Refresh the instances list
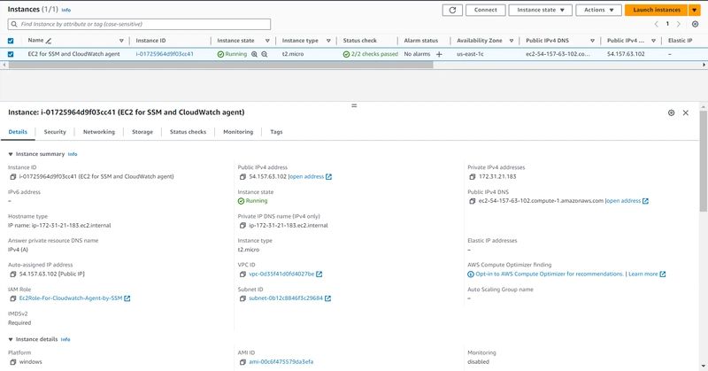The image size is (708, 371). click(452, 10)
